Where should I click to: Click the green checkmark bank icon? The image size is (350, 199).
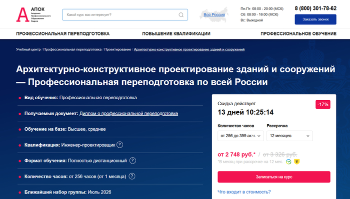click(288, 162)
